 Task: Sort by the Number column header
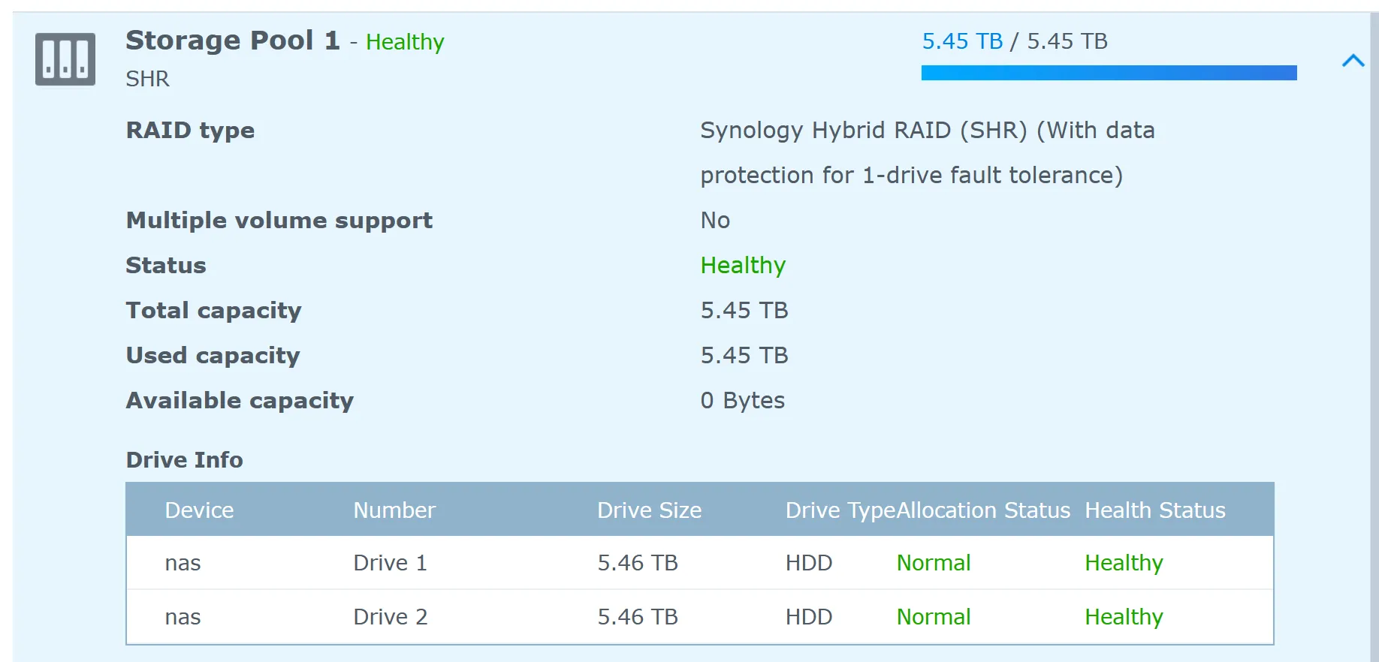pyautogui.click(x=394, y=510)
